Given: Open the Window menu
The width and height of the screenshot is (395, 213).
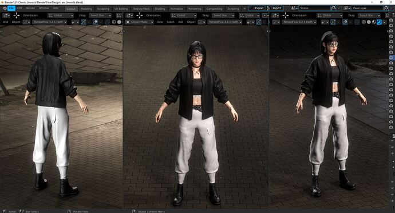Looking at the screenshot, I should point(44,9).
